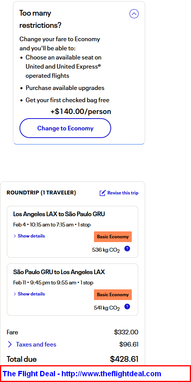Click the Total due $428.61 amount
The height and width of the screenshot is (382, 191).
pos(124,359)
